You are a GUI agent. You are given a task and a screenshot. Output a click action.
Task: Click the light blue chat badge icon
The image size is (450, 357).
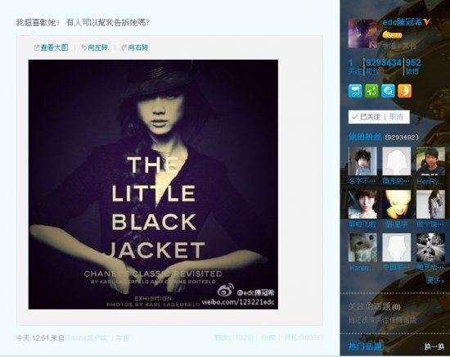(388, 92)
